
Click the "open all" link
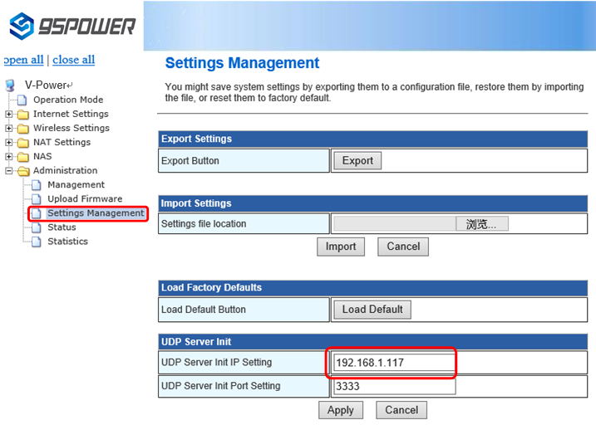pos(23,60)
